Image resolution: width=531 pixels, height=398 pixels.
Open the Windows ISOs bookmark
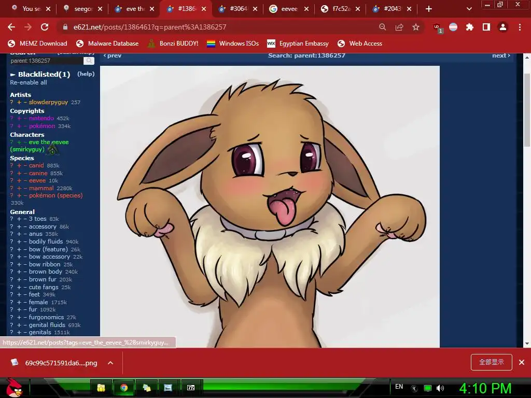(x=233, y=44)
